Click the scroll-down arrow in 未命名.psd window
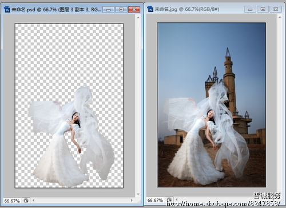Viewport: 286px width, 208px height. (138, 194)
